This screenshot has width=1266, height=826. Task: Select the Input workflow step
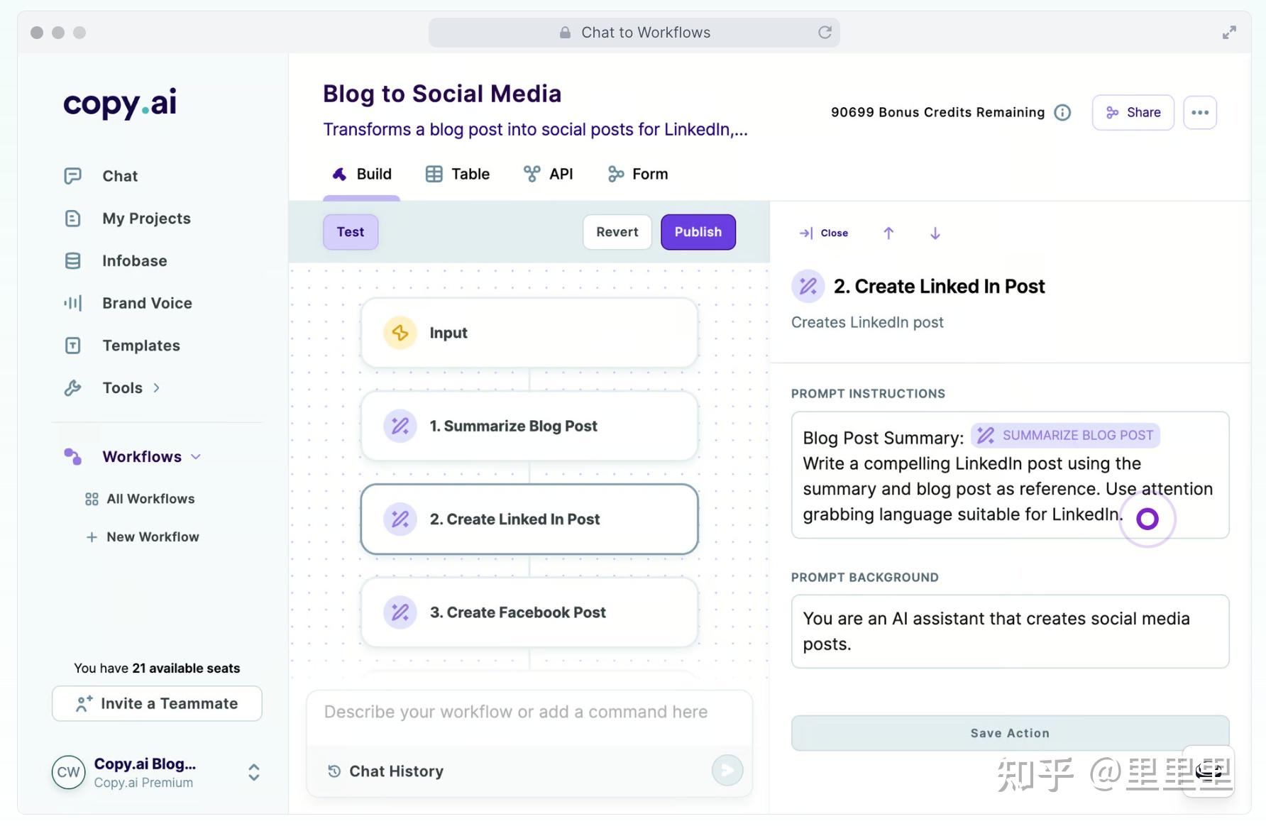coord(529,333)
